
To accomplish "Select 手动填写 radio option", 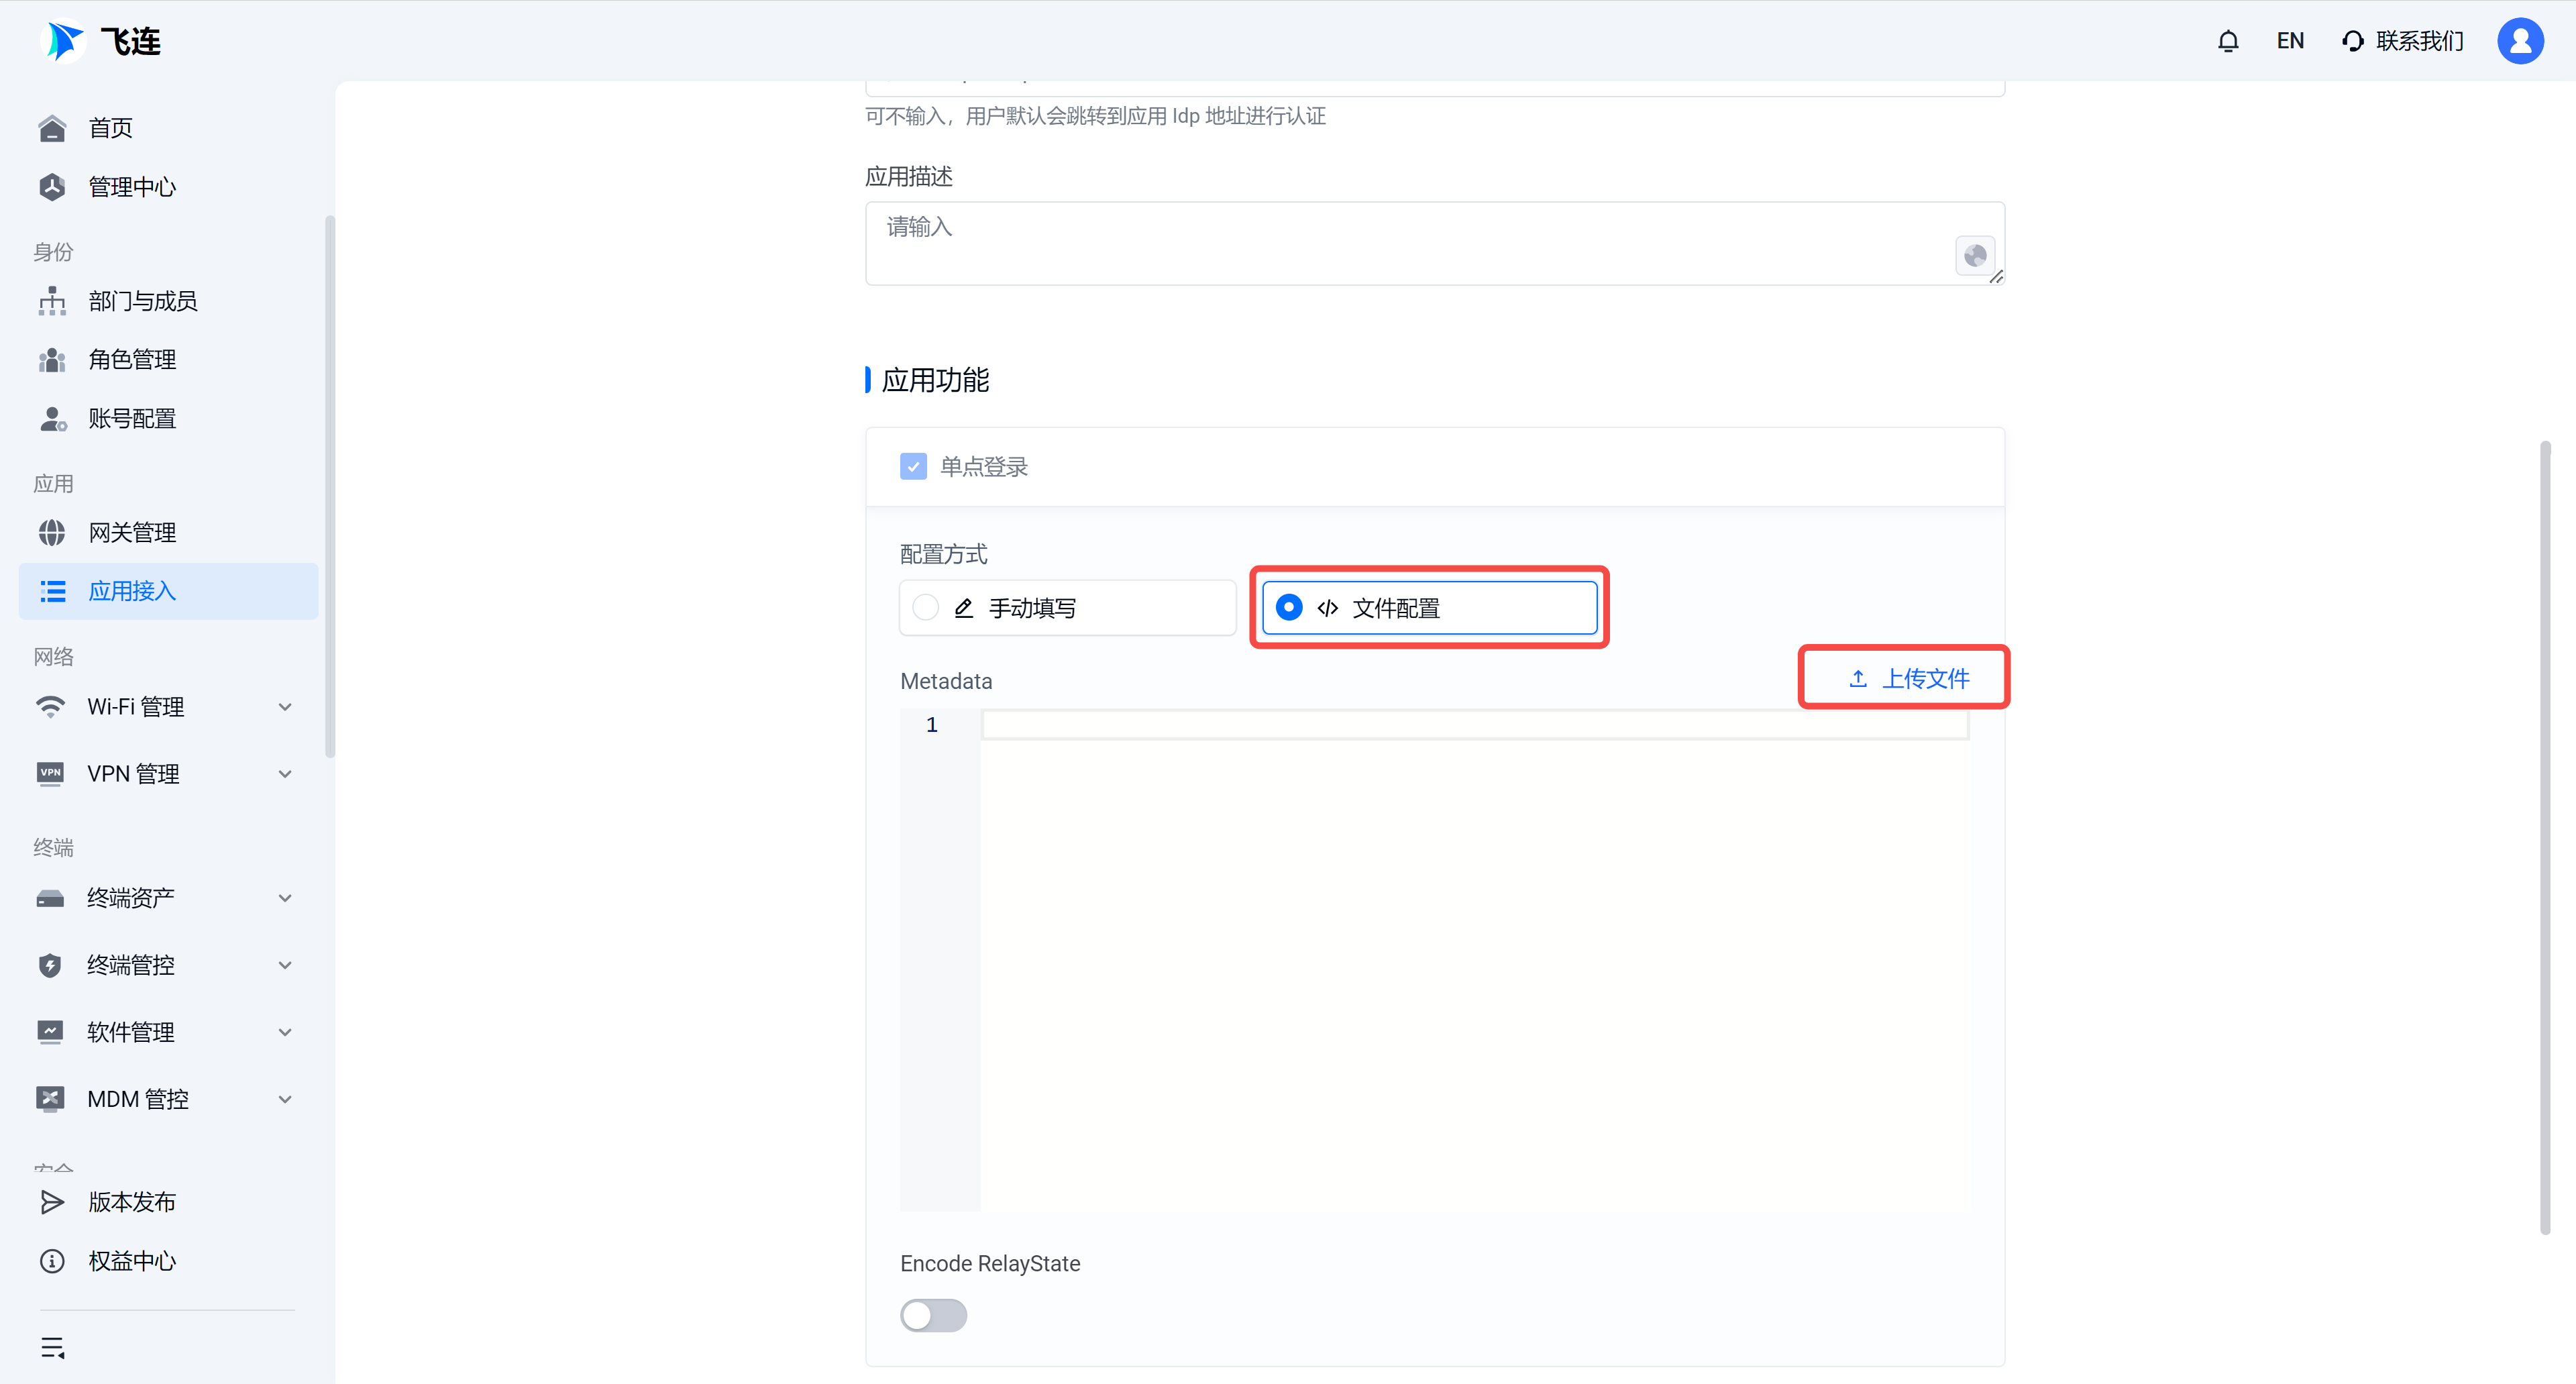I will point(1067,608).
